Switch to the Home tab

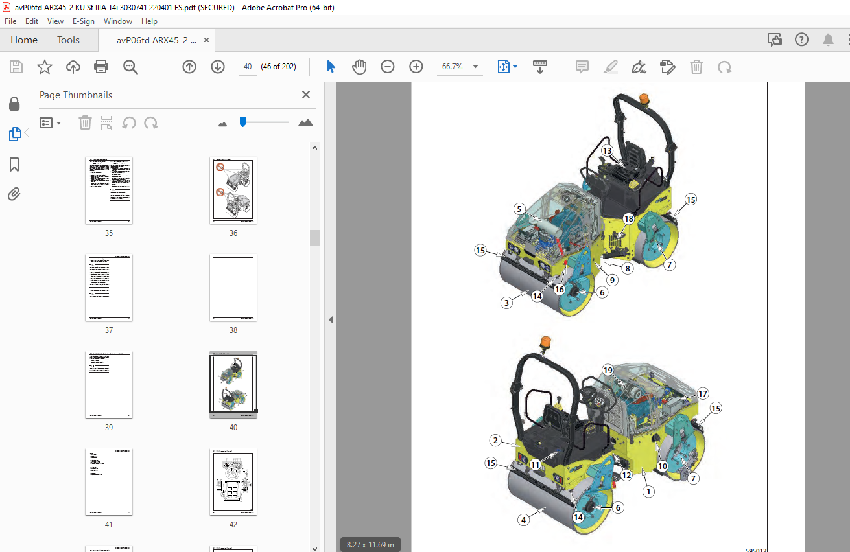pos(24,40)
